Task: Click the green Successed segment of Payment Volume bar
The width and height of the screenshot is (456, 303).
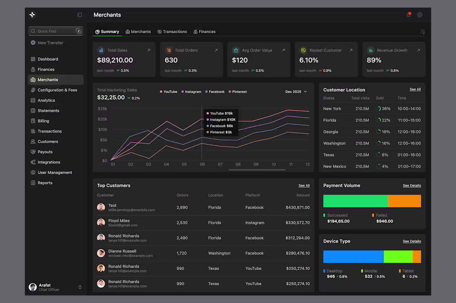Action: [x=356, y=201]
